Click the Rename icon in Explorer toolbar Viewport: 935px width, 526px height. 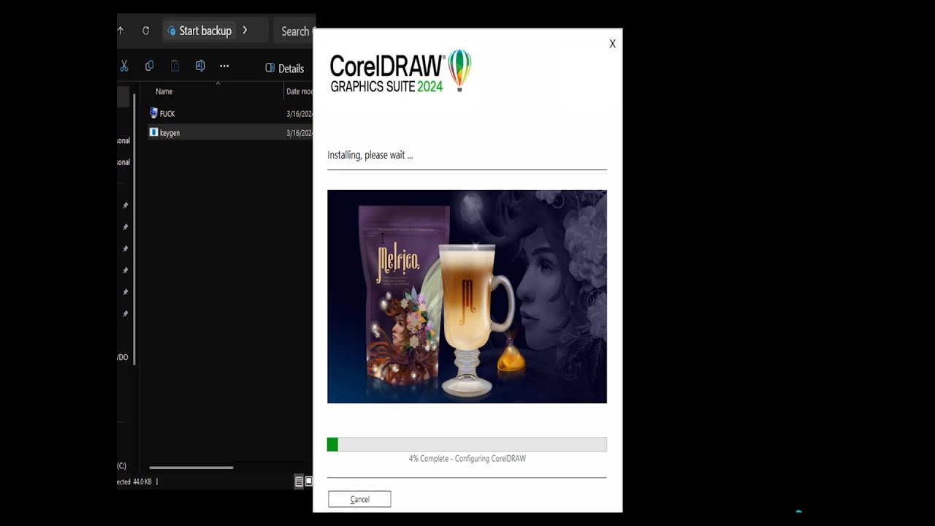point(199,66)
